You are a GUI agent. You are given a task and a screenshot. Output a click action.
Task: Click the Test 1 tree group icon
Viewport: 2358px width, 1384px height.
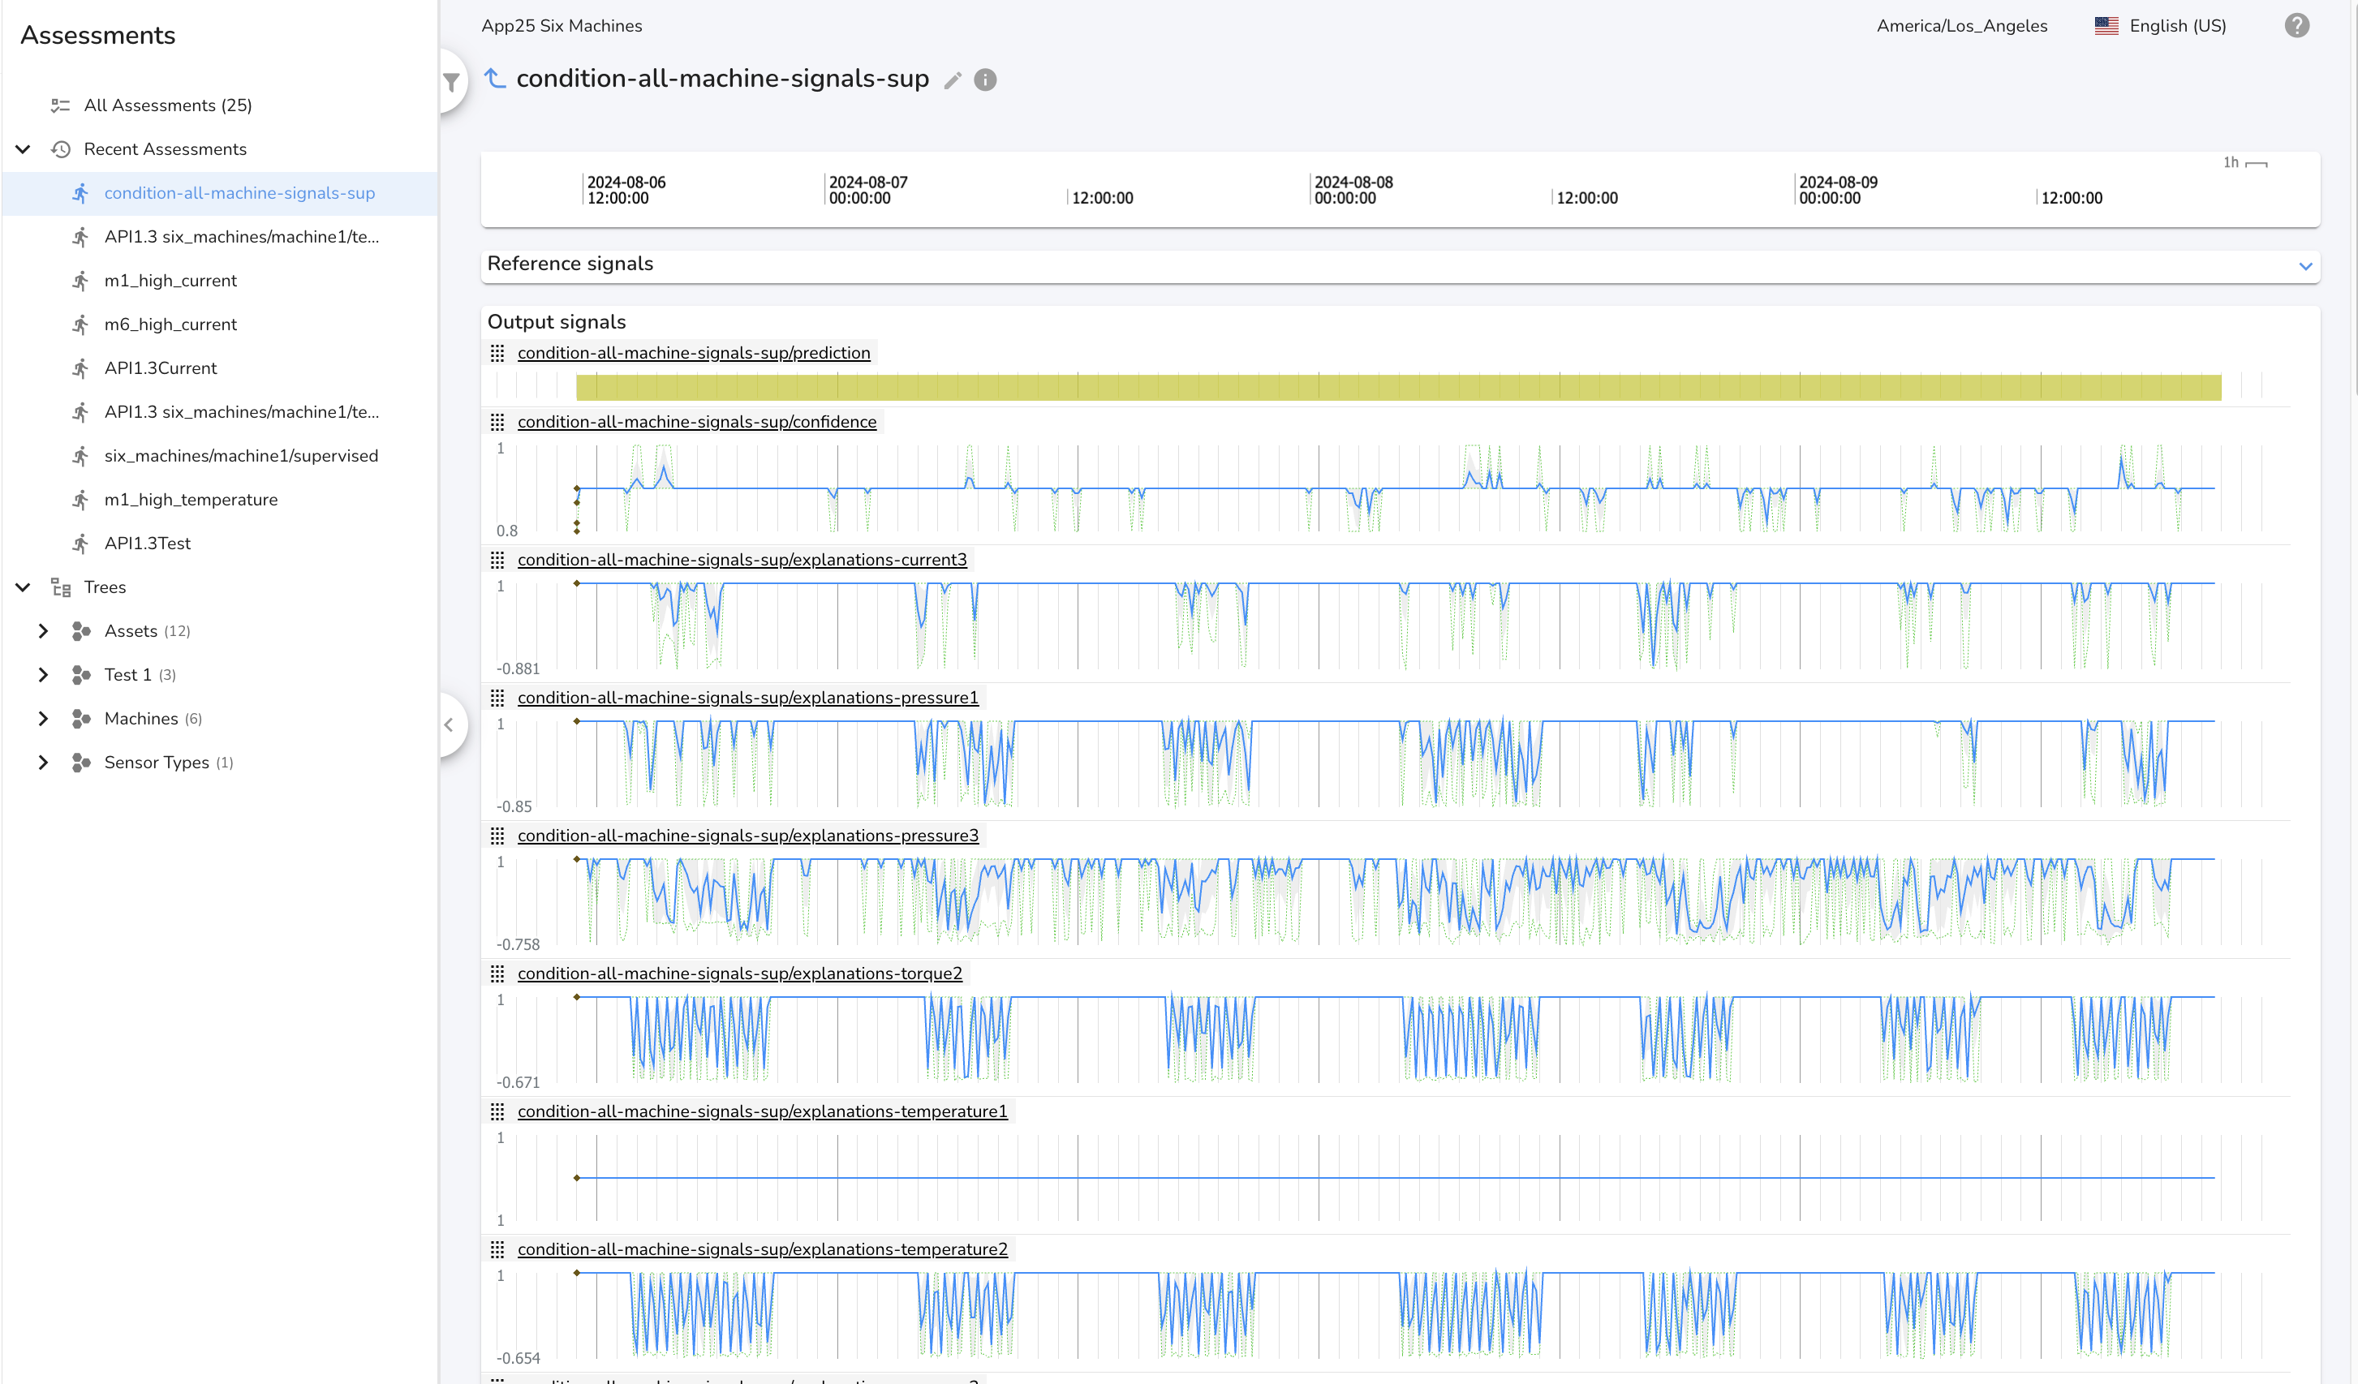click(81, 675)
